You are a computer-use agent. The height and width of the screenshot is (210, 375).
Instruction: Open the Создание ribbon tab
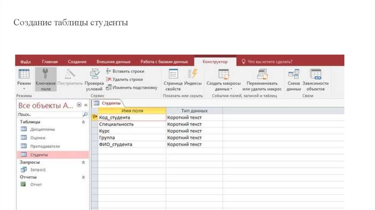coord(77,62)
